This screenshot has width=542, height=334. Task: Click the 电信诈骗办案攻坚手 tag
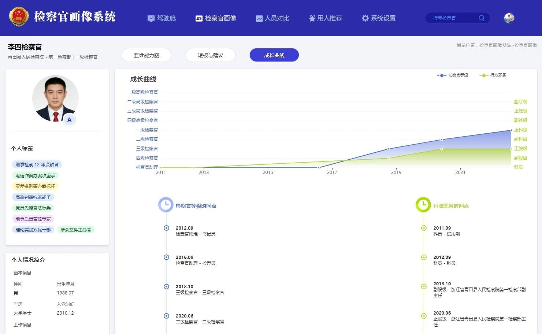[35, 176]
